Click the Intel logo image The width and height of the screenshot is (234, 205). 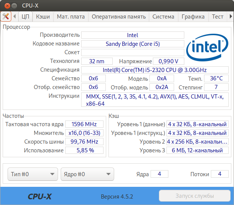point(207,47)
